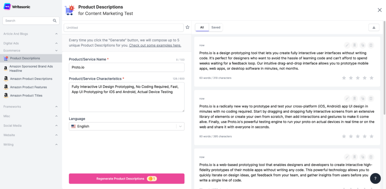386x189 pixels.
Task: Expand the Website section
Action: (x=31, y=135)
